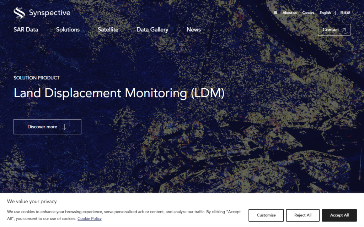Visit the About us page

[x=289, y=13]
